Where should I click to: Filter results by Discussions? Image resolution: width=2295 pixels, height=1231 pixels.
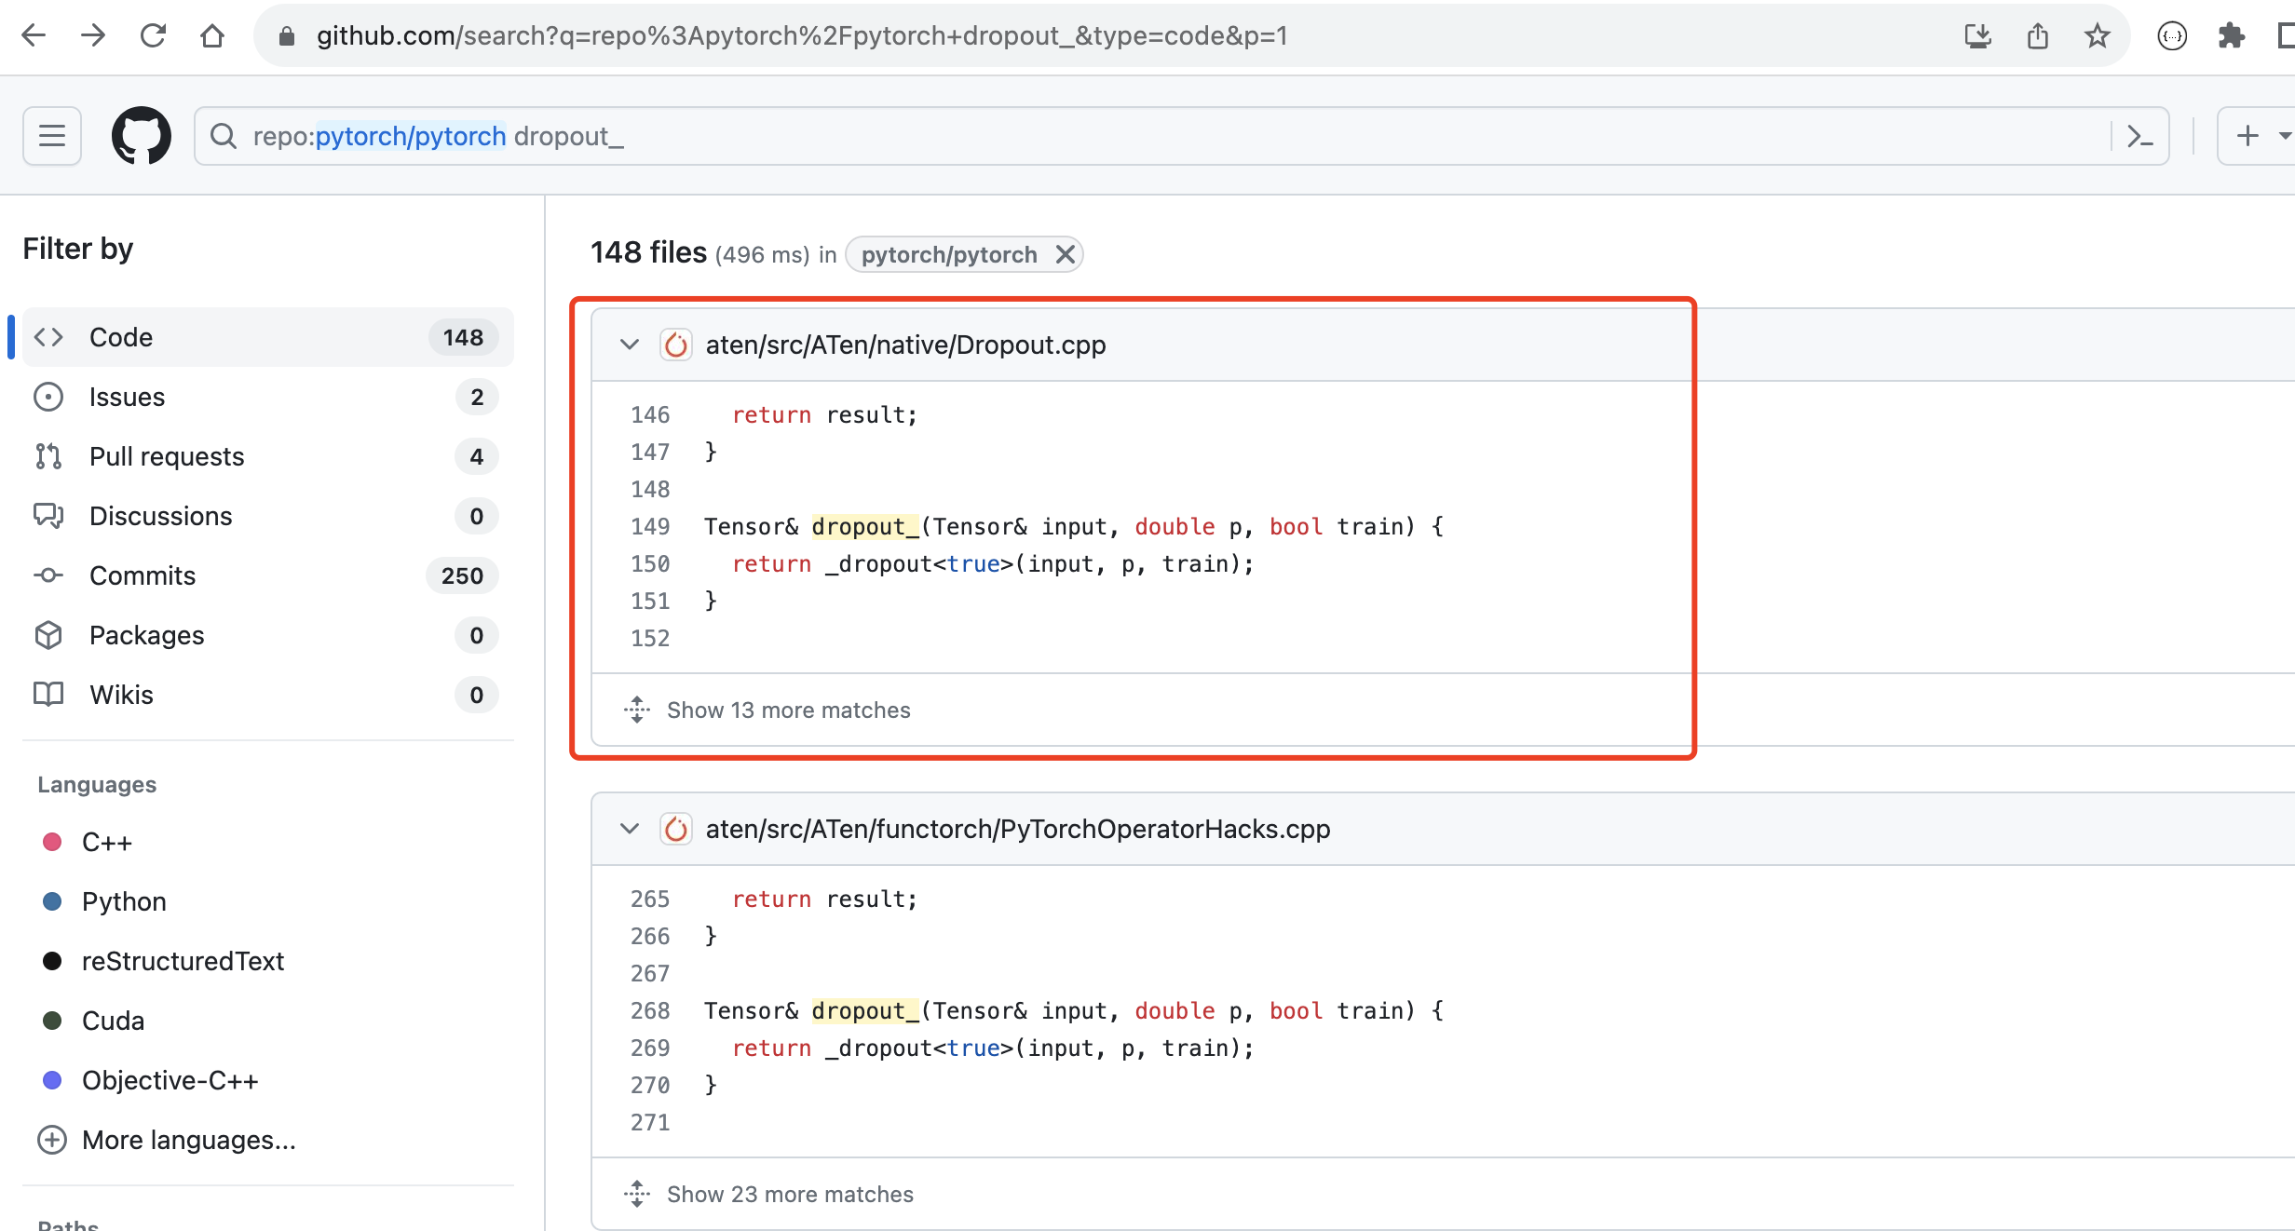268,516
